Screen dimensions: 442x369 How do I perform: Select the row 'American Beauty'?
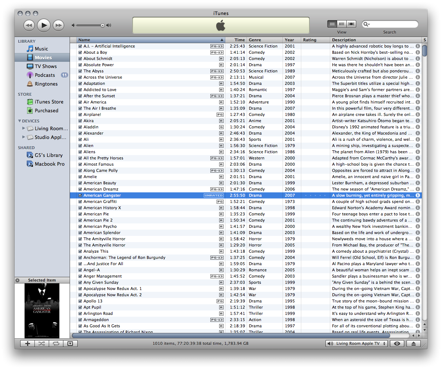(x=246, y=183)
